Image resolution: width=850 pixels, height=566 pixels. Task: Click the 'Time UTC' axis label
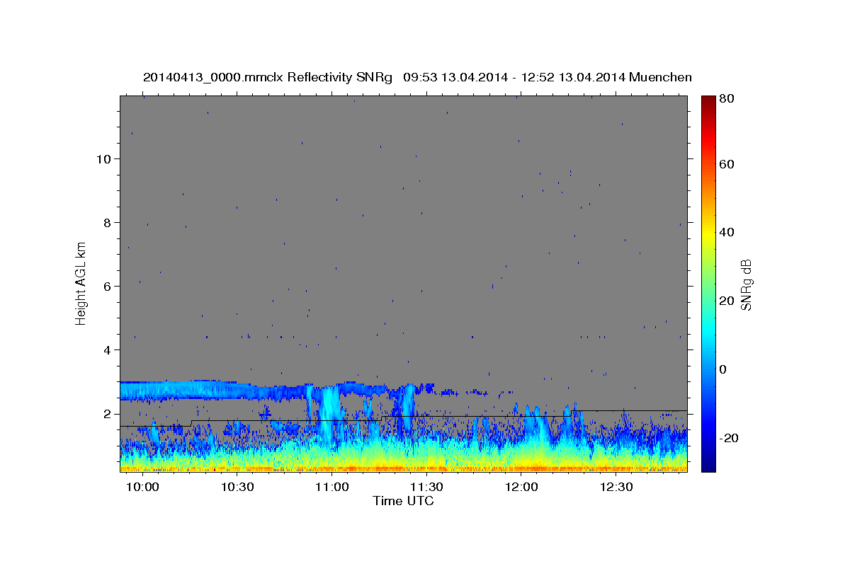tap(403, 501)
